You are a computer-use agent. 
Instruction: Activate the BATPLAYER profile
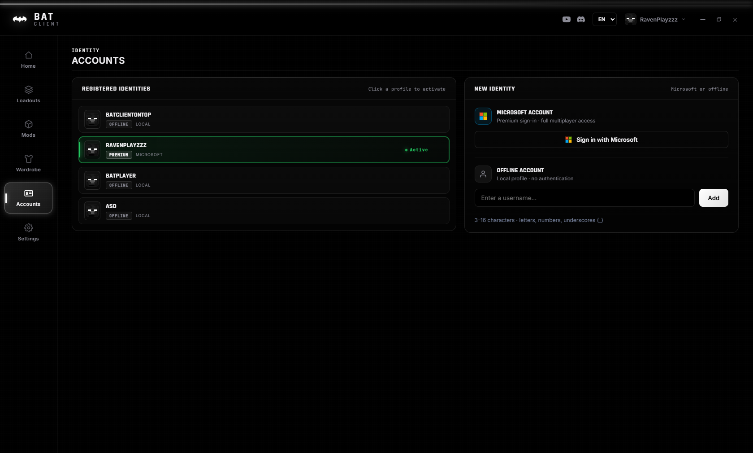[x=264, y=180]
